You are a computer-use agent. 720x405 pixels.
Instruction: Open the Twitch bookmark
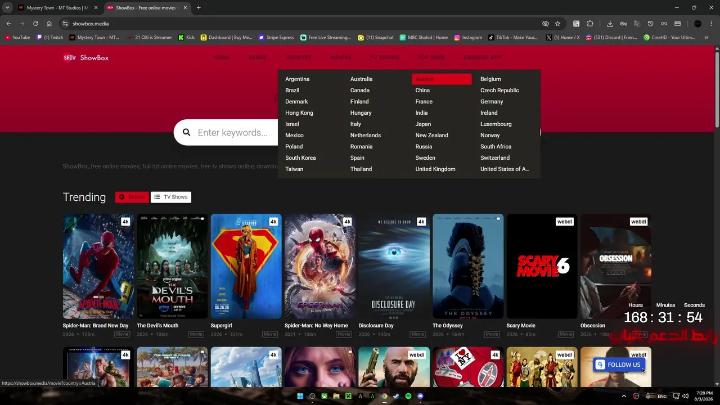[x=50, y=38]
